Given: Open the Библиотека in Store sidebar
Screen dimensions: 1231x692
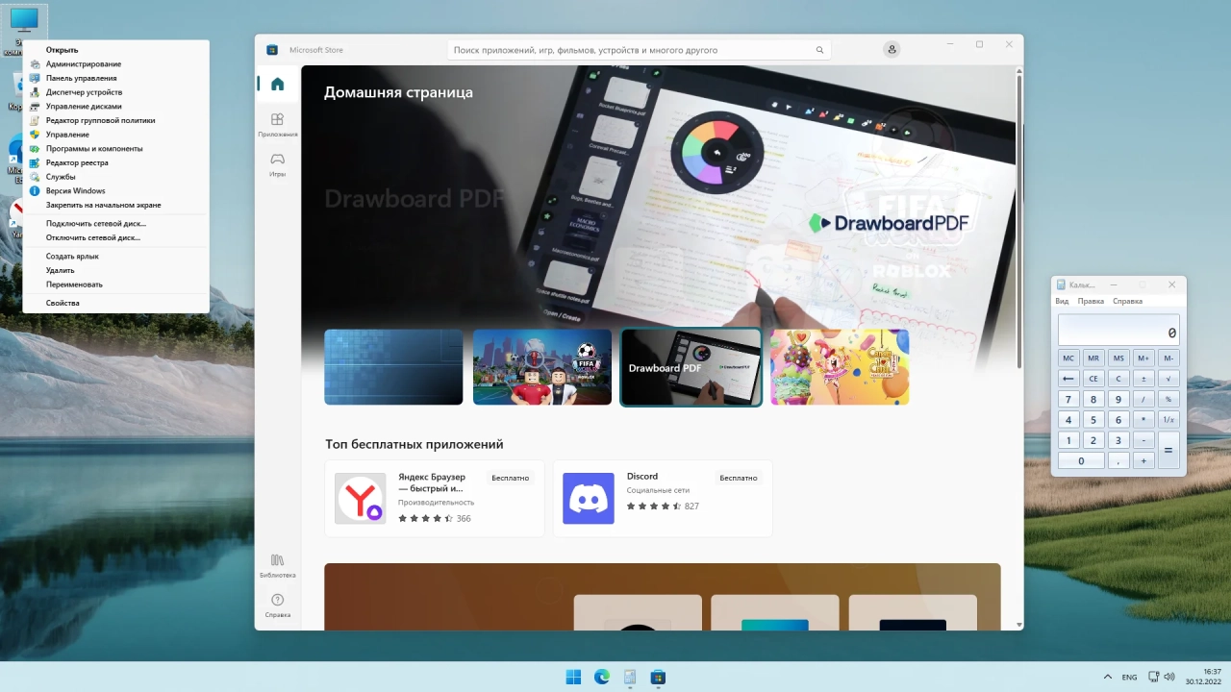Looking at the screenshot, I should point(277,564).
